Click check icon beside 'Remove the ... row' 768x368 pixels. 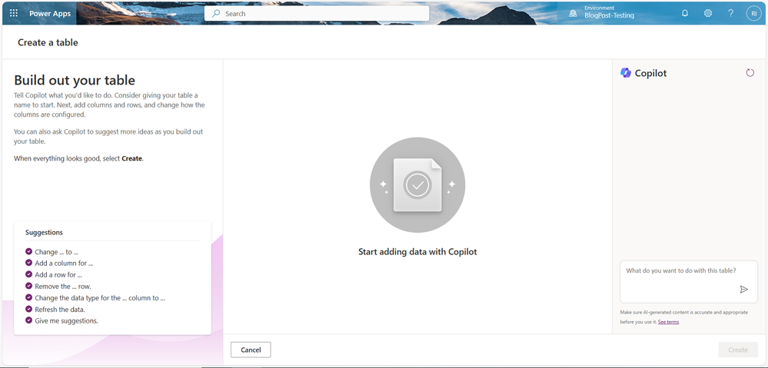coord(29,287)
